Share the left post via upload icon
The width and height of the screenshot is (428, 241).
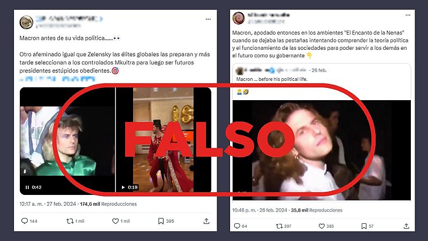[207, 221]
